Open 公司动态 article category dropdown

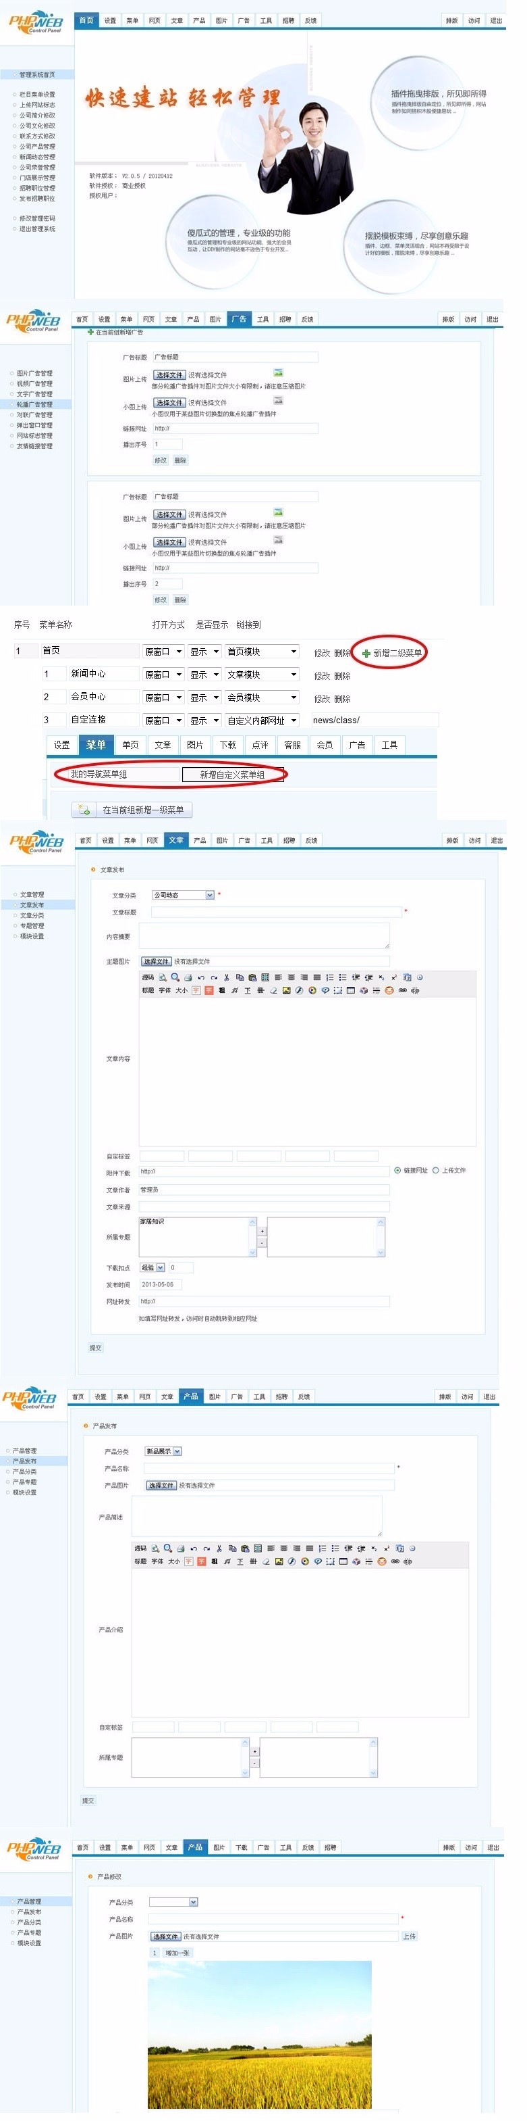[x=182, y=895]
